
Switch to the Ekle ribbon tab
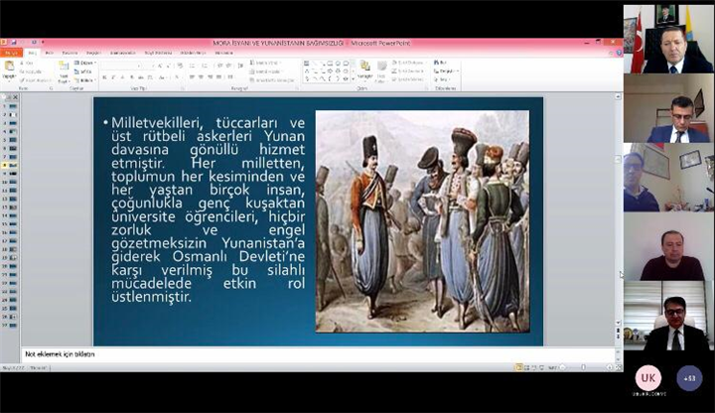(49, 53)
